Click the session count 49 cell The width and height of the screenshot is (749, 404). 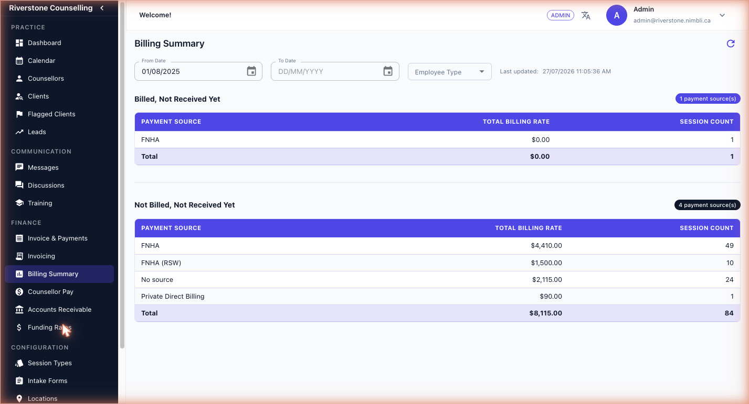click(730, 245)
